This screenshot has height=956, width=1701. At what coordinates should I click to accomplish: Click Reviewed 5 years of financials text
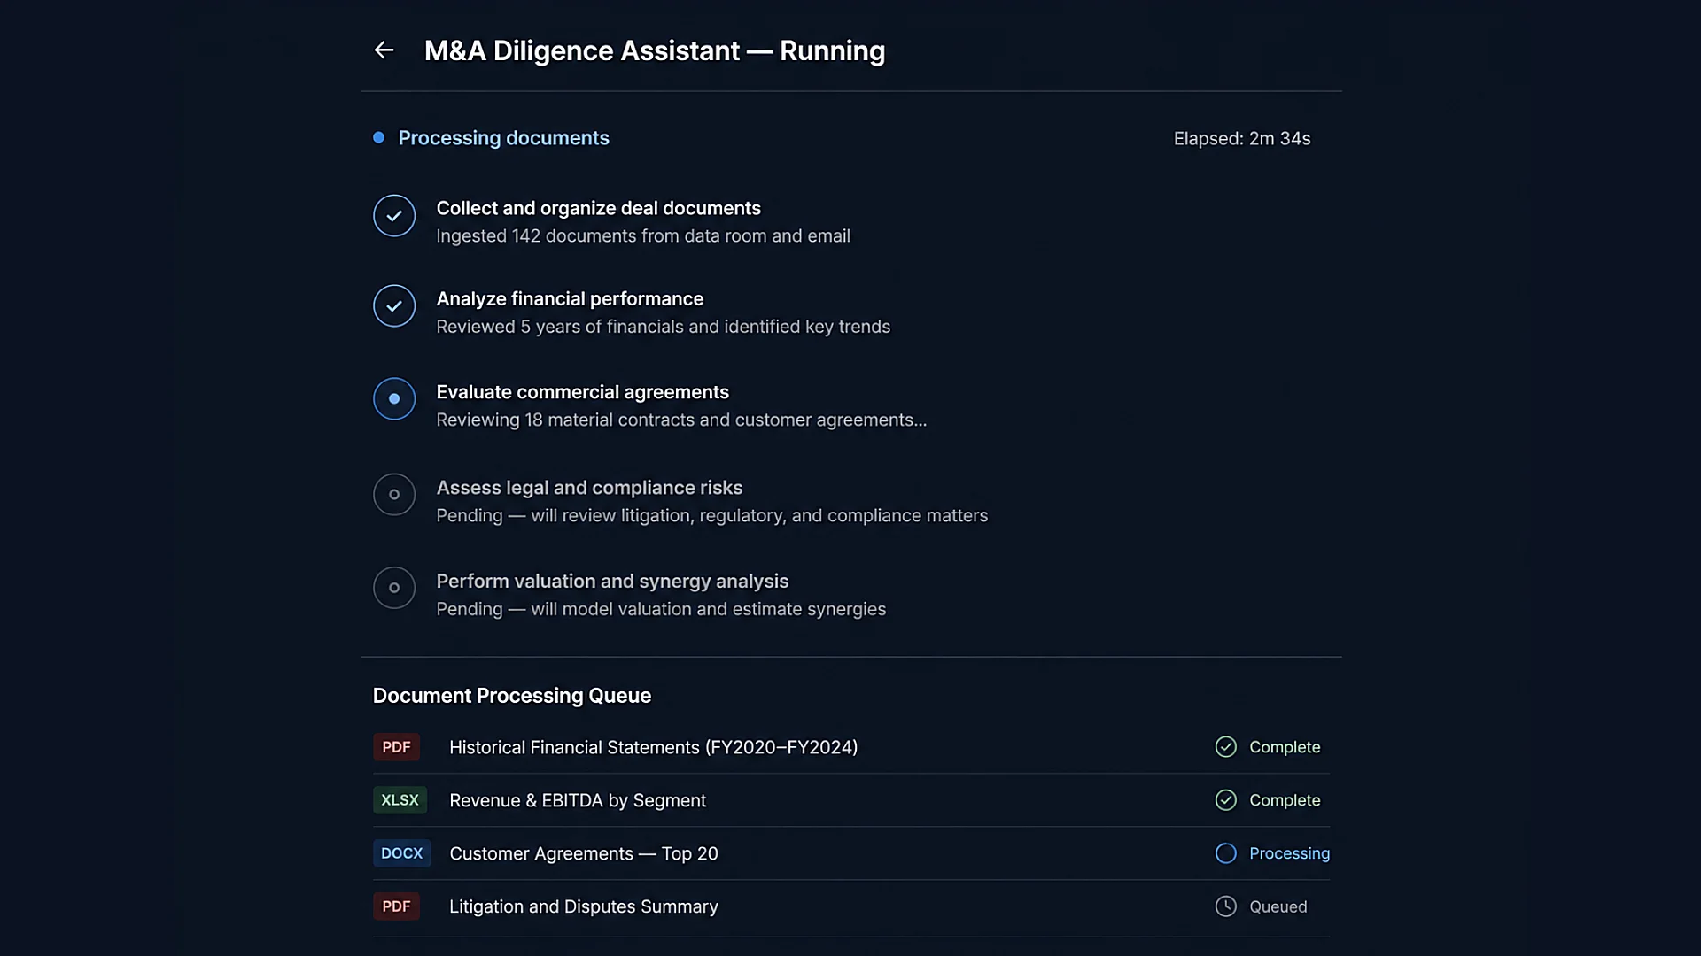point(664,327)
